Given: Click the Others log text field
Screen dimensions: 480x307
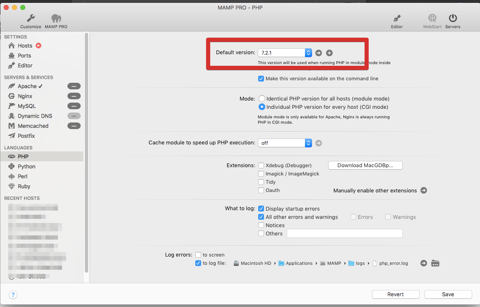Looking at the screenshot, I should pos(345,233).
